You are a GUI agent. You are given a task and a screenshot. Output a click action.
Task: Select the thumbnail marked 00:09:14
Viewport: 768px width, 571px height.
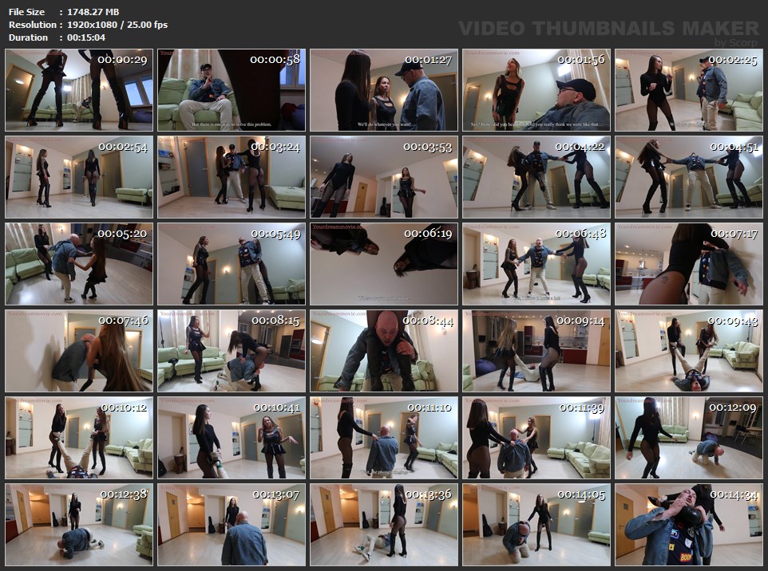(536, 351)
